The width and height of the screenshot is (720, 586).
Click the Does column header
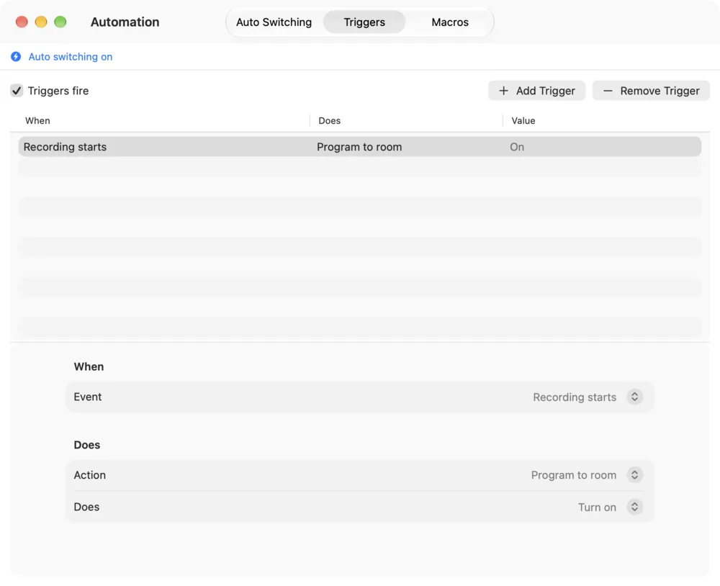point(329,121)
